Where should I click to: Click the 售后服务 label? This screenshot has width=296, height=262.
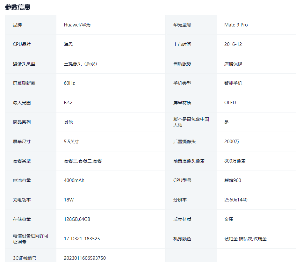click(182, 64)
